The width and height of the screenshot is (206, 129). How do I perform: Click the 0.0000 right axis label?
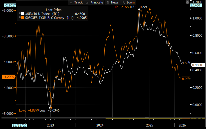(197, 105)
